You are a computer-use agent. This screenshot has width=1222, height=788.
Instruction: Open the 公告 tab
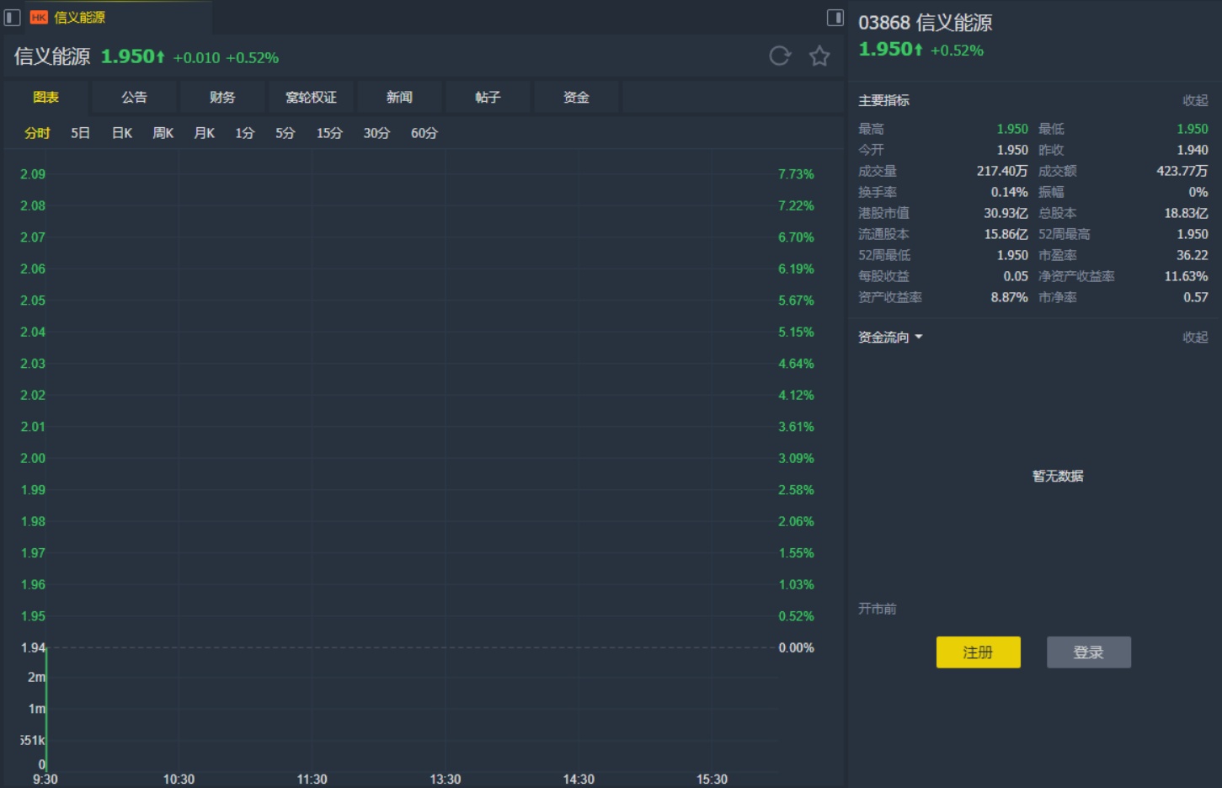tap(134, 97)
